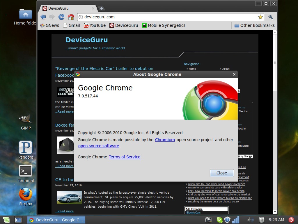Launch Firefox from the desktop
The height and width of the screenshot is (224, 298).
[x=26, y=197]
